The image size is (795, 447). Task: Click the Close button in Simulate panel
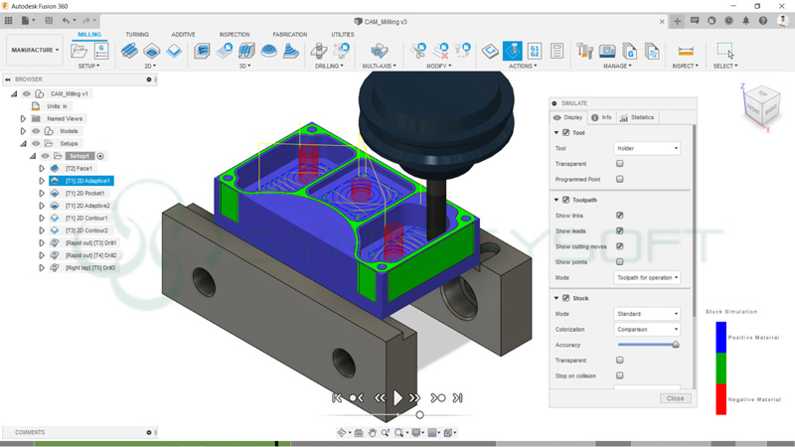675,398
